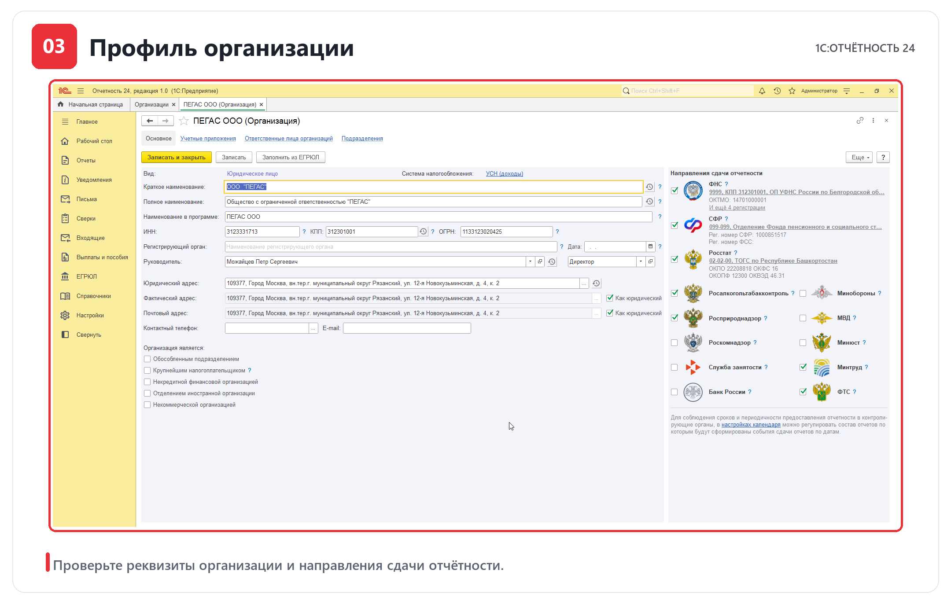Open the Настройки sidebar section
Image resolution: width=951 pixels, height=603 pixels.
tap(90, 316)
